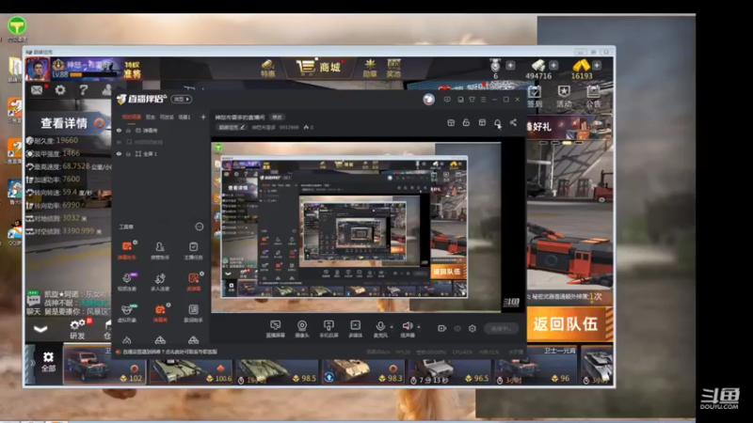Click the lock icon in stream toolbar
The width and height of the screenshot is (753, 423).
pyautogui.click(x=466, y=123)
